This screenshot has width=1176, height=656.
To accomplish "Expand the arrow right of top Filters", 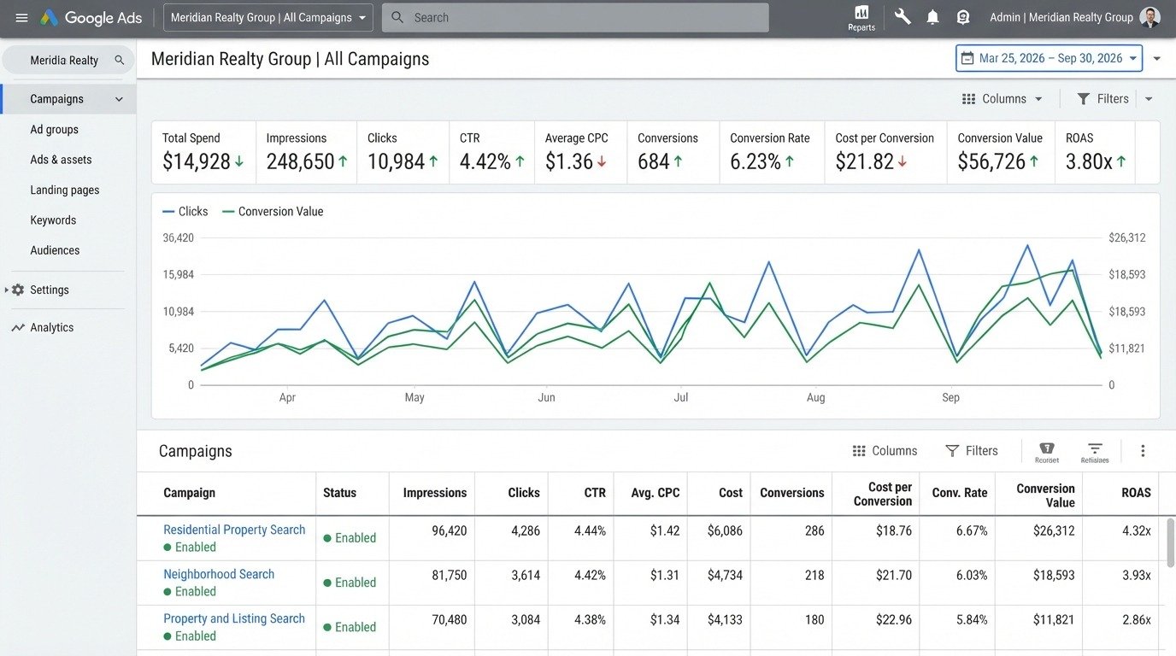I will click(1149, 99).
